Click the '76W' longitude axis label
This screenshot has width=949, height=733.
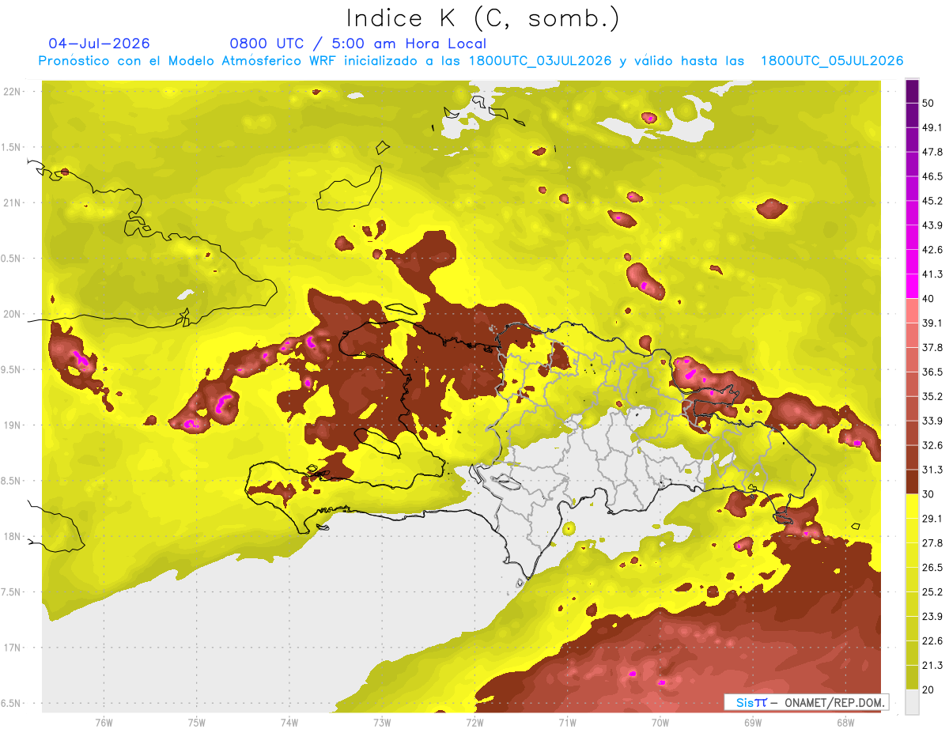(x=104, y=722)
